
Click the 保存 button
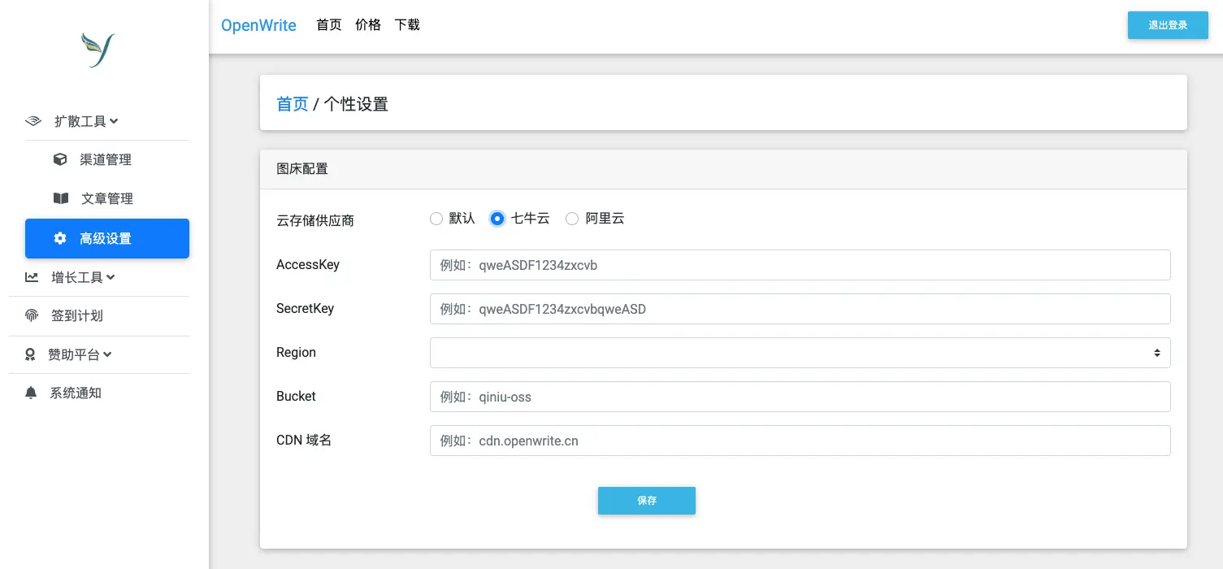pyautogui.click(x=647, y=501)
